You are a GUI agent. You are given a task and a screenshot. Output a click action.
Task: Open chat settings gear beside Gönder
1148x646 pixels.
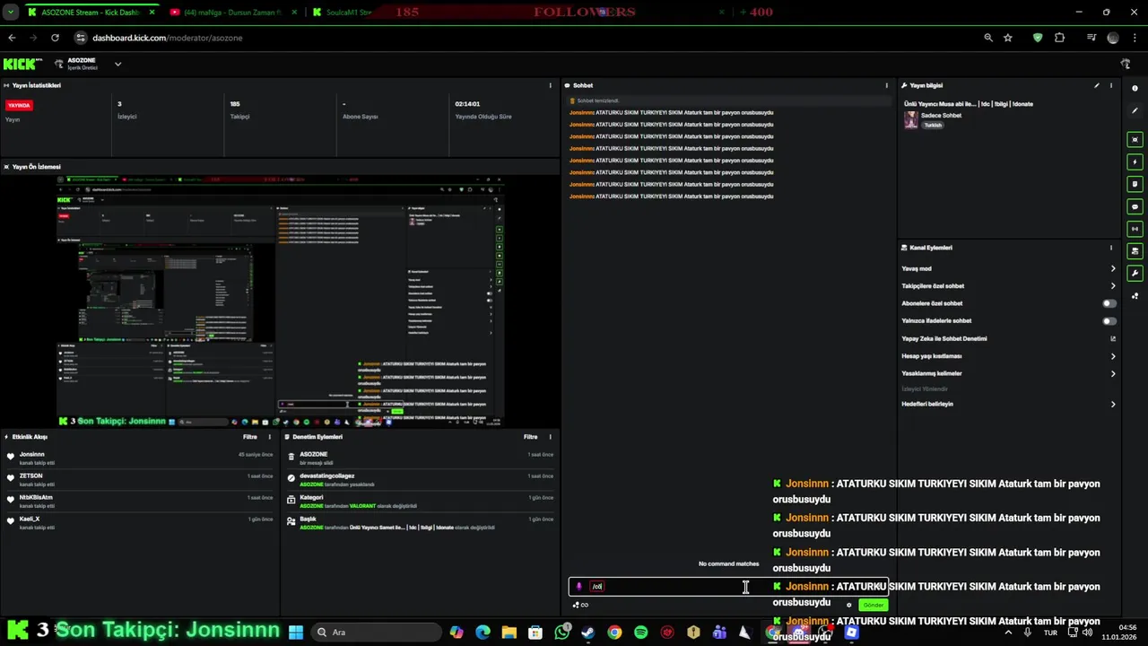[849, 605]
